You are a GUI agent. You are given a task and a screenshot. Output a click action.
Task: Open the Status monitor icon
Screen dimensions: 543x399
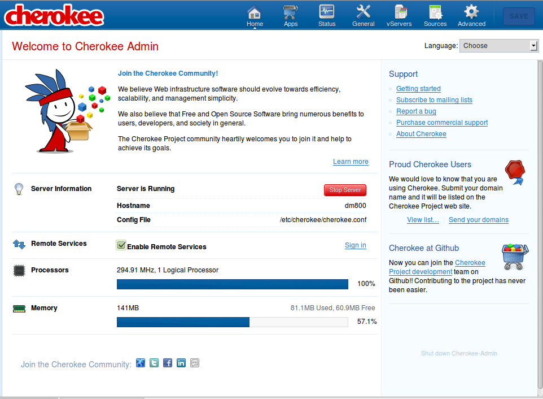tap(327, 12)
